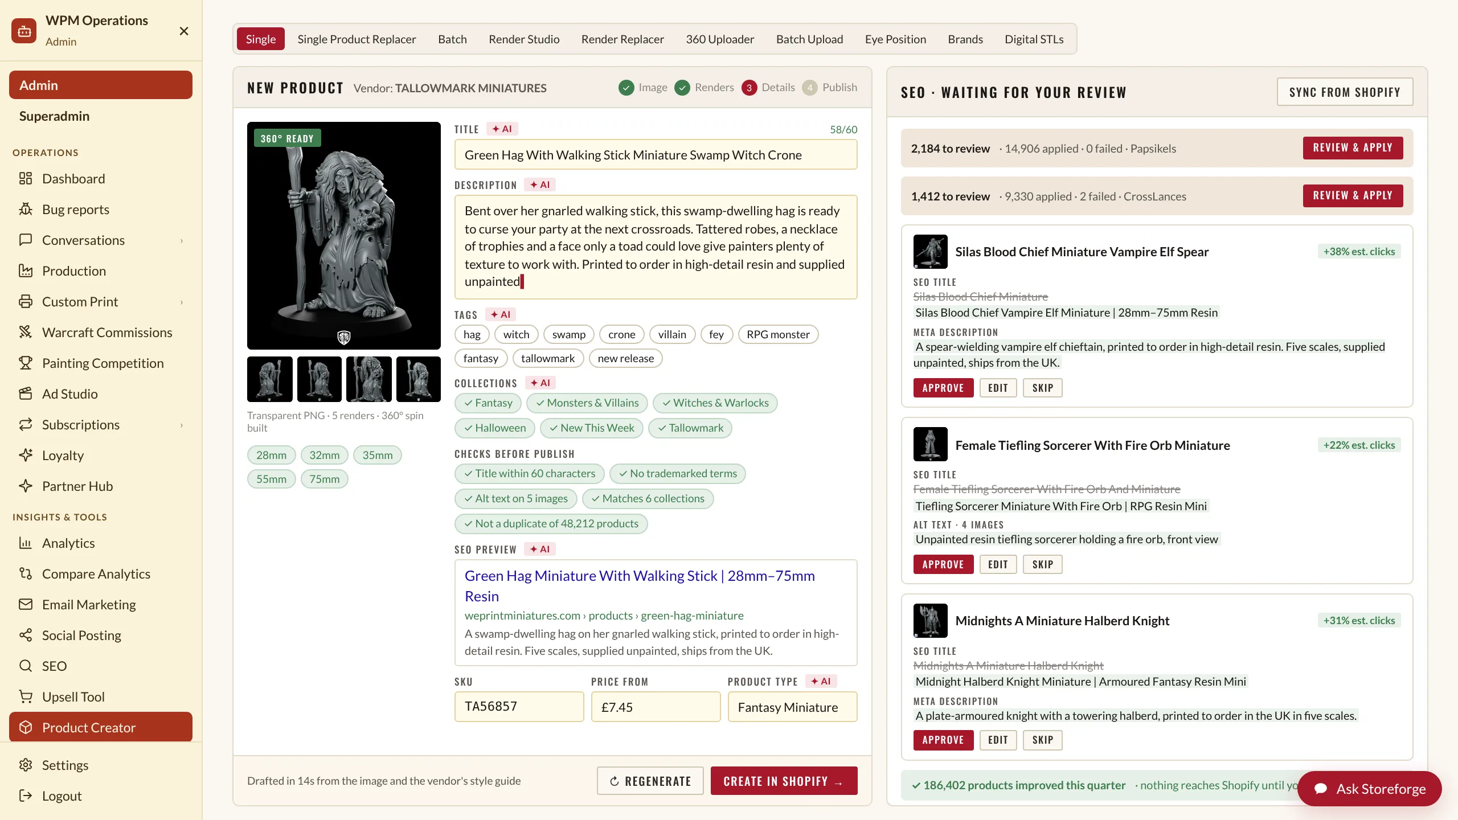Click the Ad Studio clapperboard icon
This screenshot has width=1458, height=820.
[x=26, y=394]
